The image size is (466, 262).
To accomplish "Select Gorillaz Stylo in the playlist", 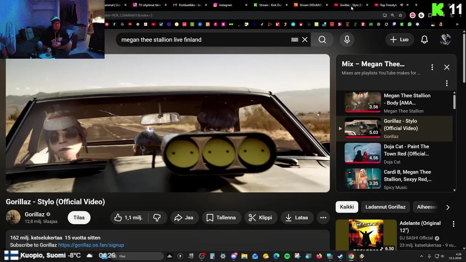I will coord(394,128).
